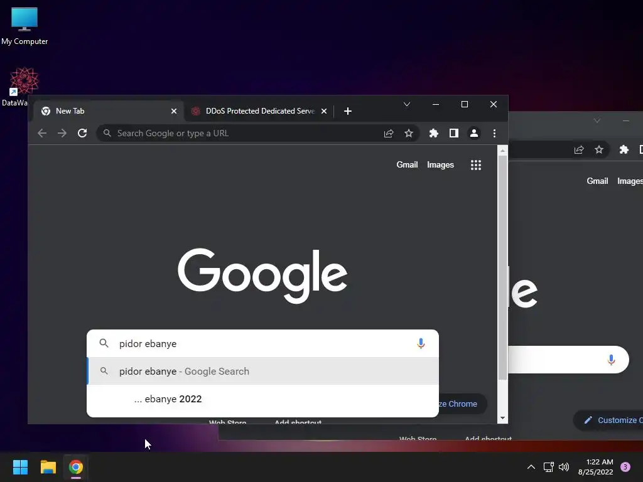This screenshot has height=482, width=643.
Task: Click the Images link in the back Chrome window
Action: click(630, 181)
